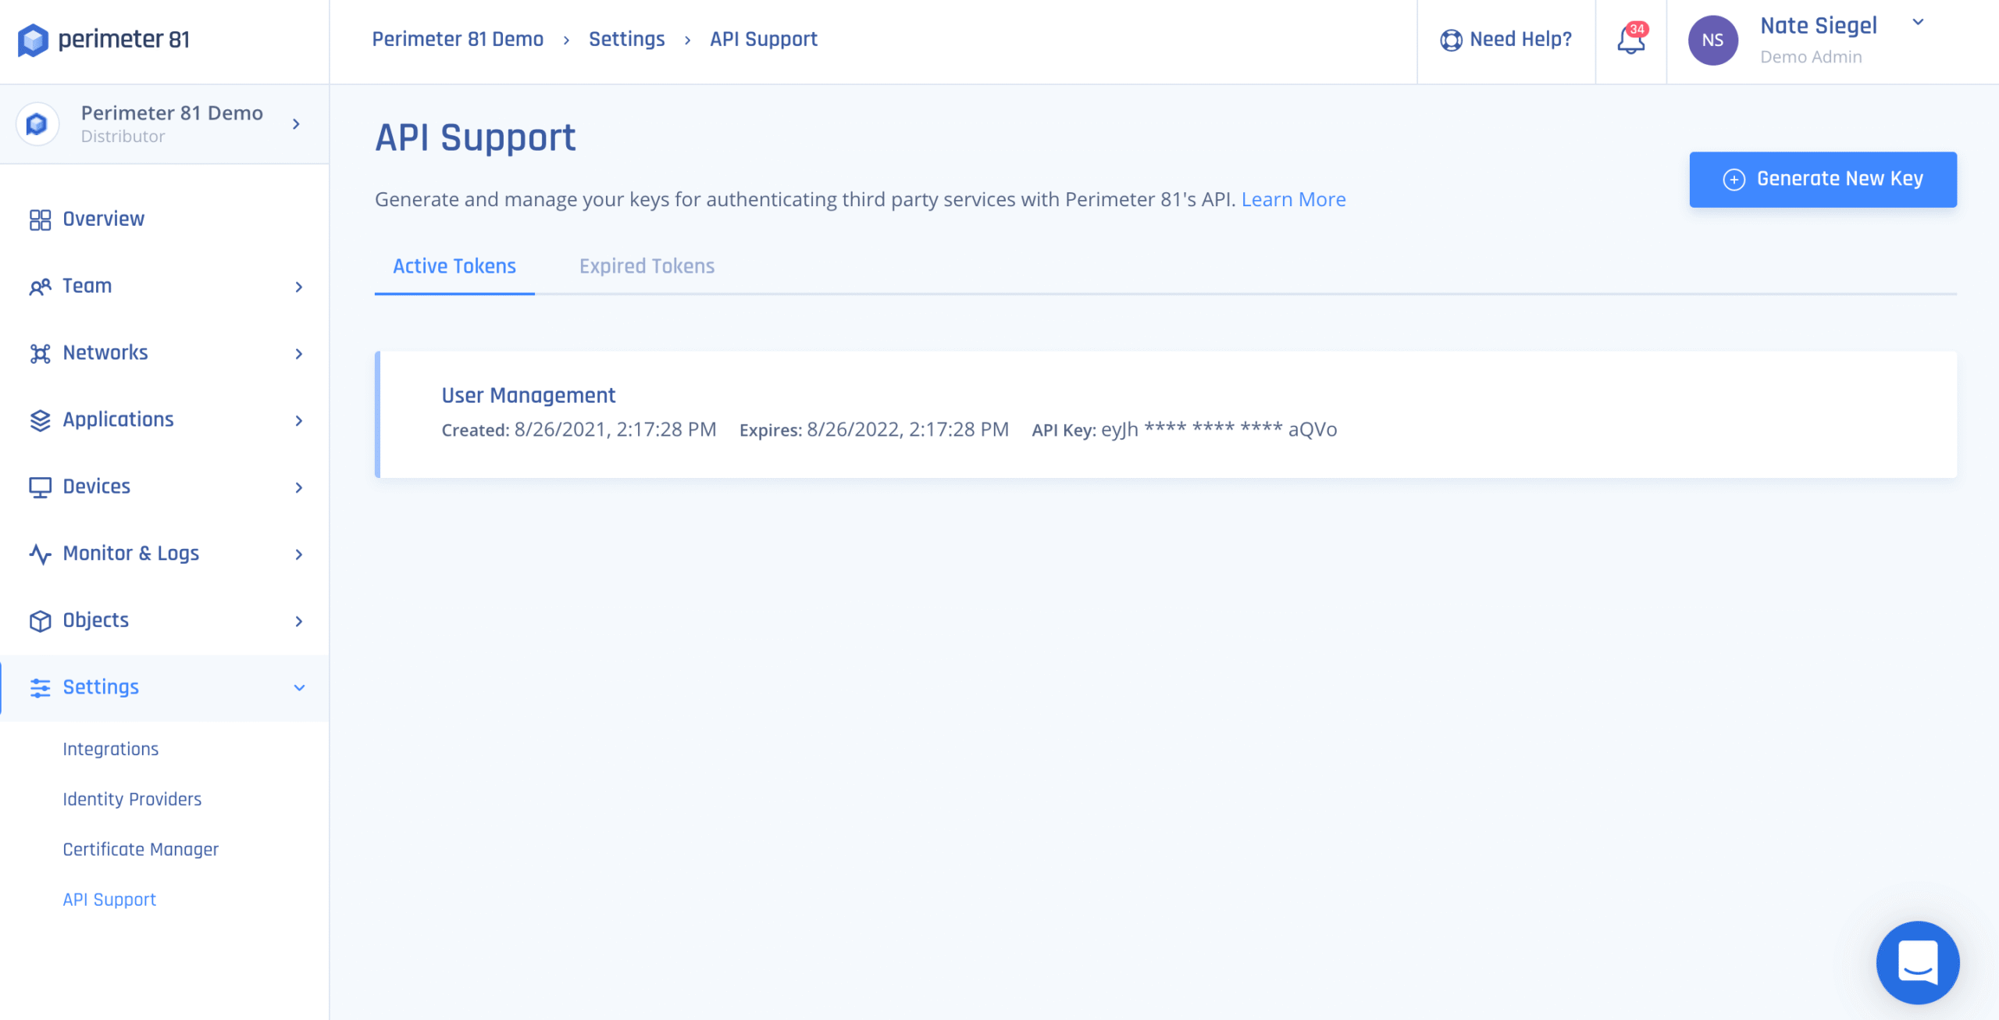
Task: Click the Team menu label
Action: [x=87, y=286]
